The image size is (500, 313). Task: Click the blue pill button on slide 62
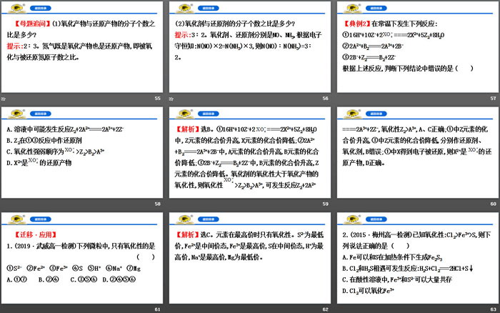209,219
